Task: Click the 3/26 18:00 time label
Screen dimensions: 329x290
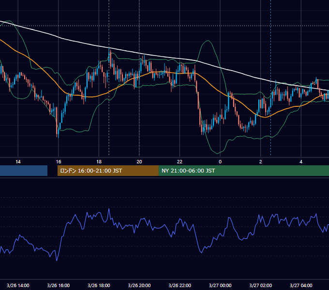Action: click(99, 285)
